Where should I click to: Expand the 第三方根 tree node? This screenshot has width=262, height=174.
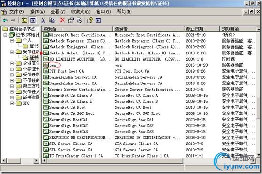point(12,86)
